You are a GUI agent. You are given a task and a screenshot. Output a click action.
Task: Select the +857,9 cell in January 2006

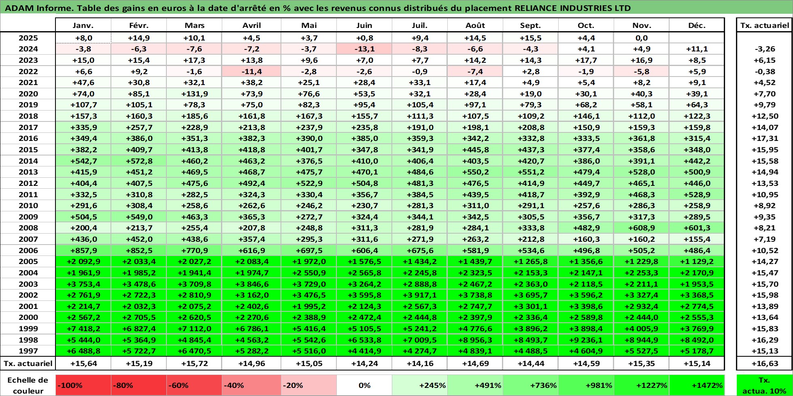[x=83, y=251]
